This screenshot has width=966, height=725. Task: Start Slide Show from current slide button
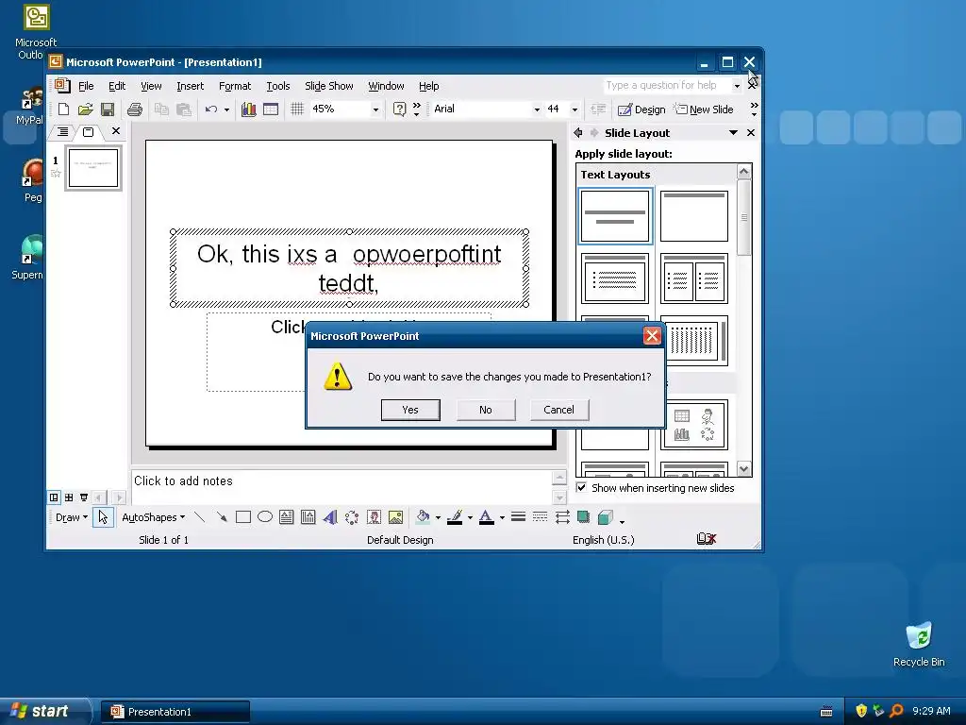84,497
